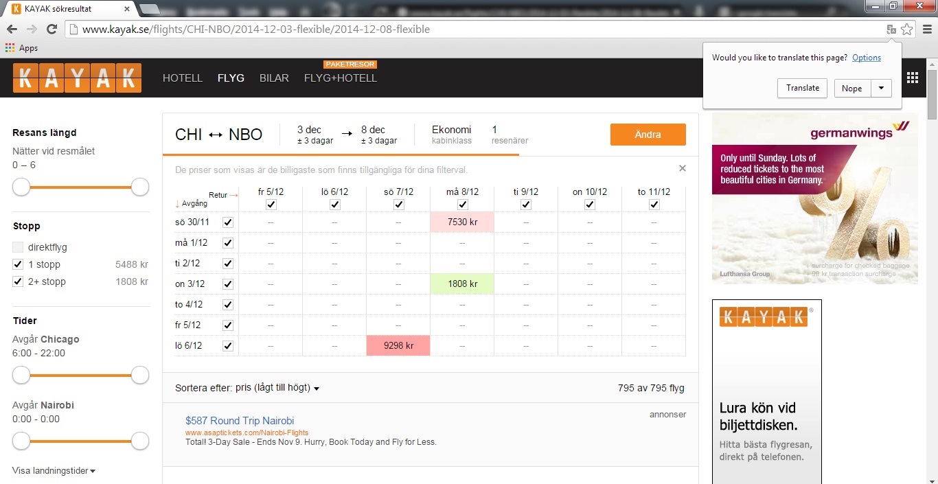Open the KAYAK grid menu icon
The image size is (938, 484).
[x=913, y=78]
